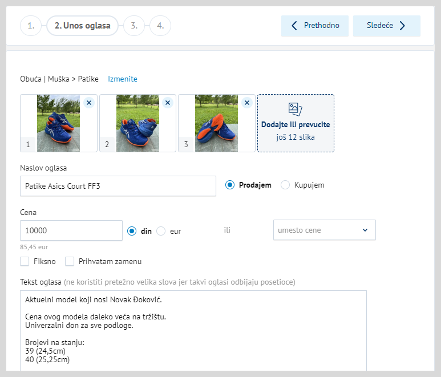Click the add images picture icon

click(296, 109)
